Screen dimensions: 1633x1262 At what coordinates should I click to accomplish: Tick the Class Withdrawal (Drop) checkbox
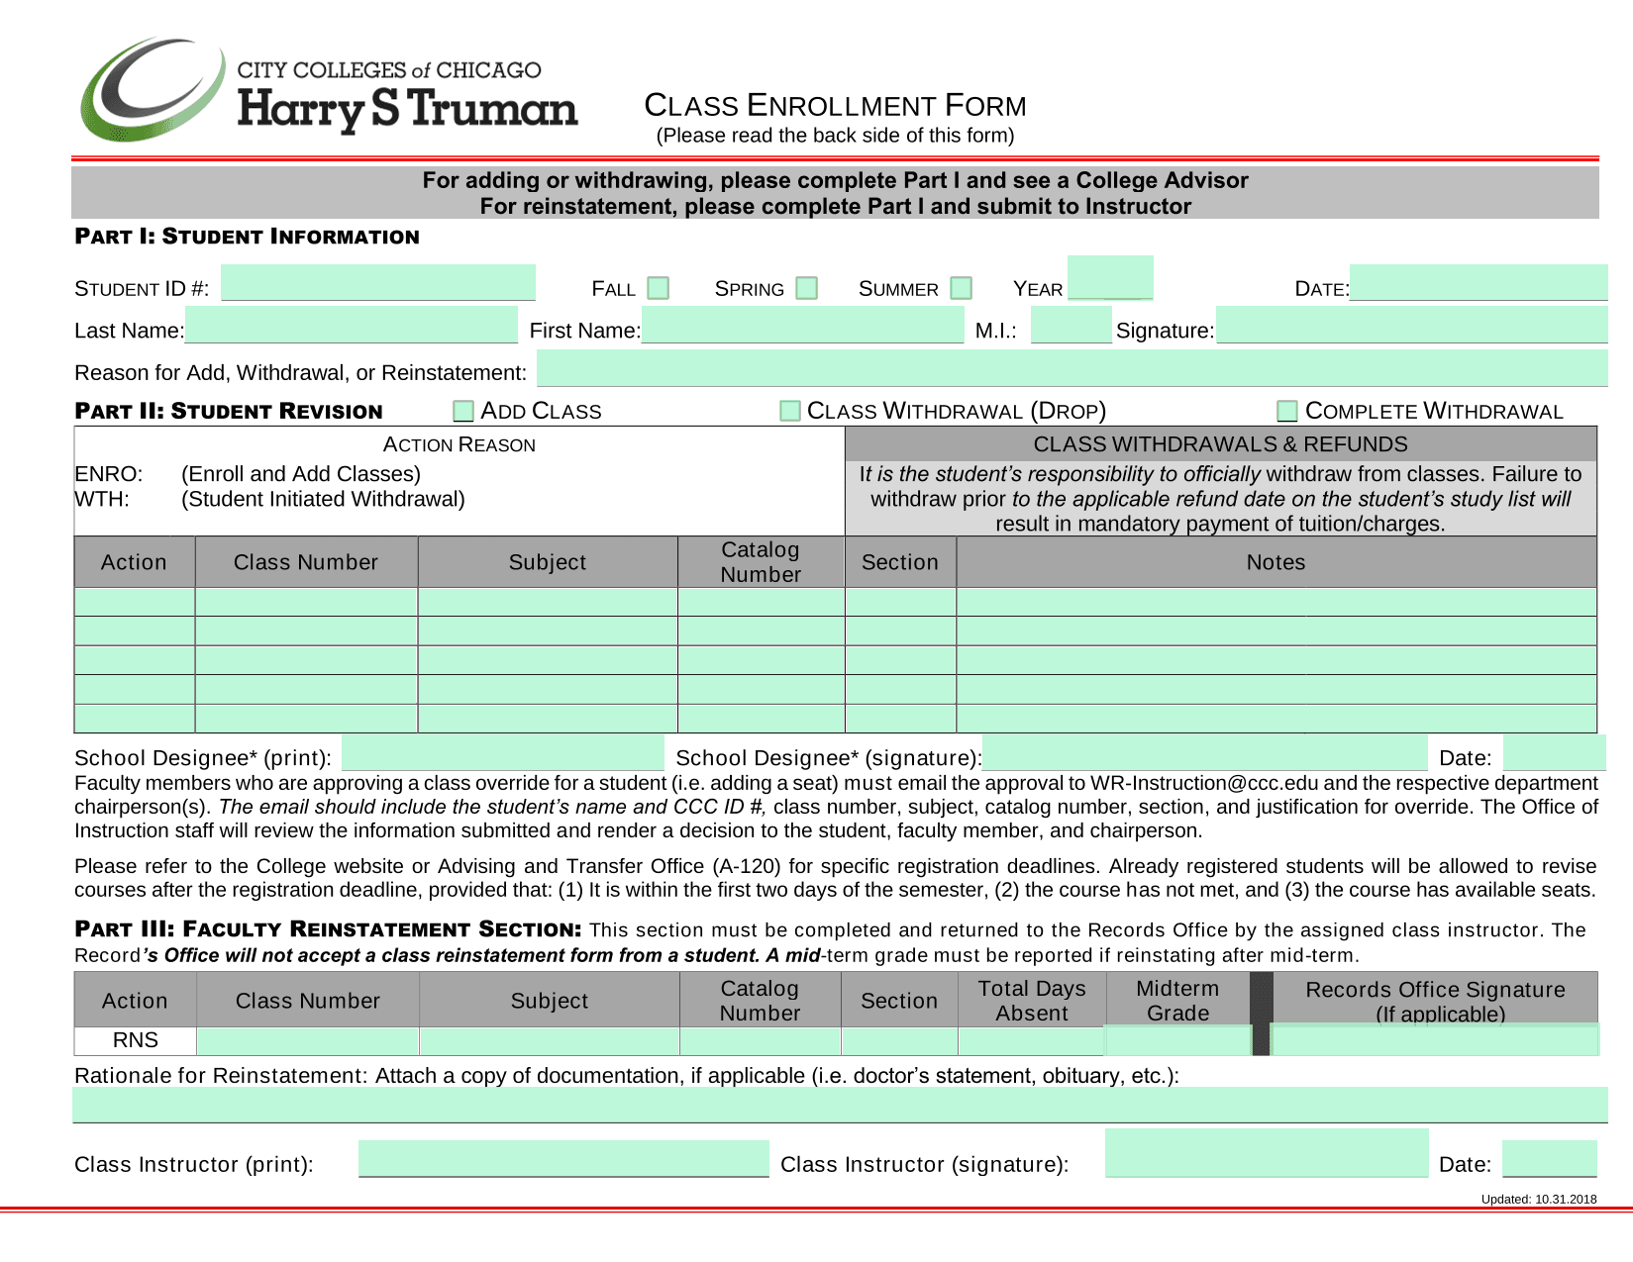click(789, 411)
